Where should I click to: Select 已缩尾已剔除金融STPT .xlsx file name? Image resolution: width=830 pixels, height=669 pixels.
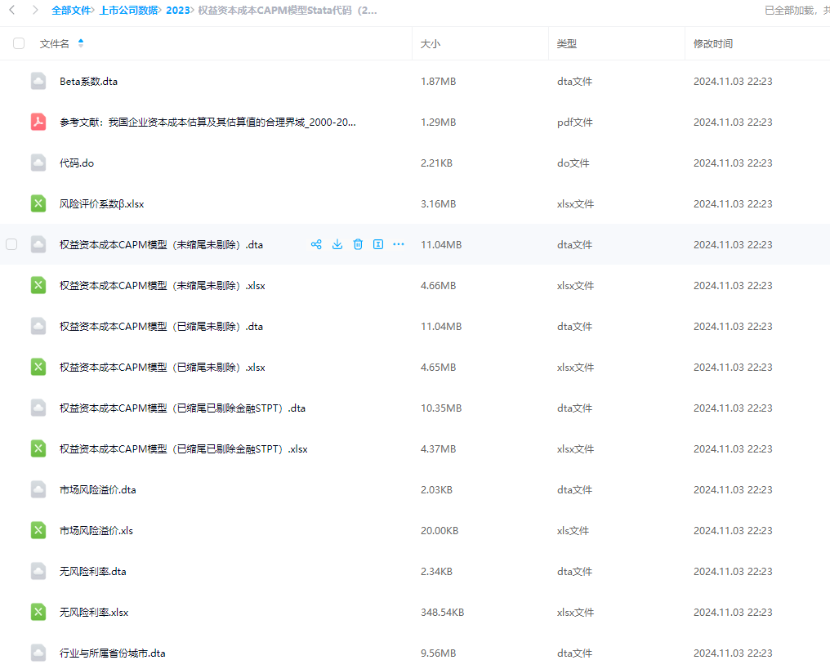(183, 448)
